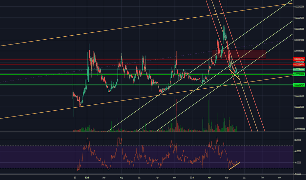Viewport: 306px width, 180px height.
Task: Click the 0.00007000 price axis label
Action: [x=299, y=40]
